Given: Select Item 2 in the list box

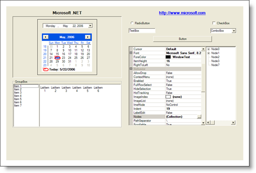Looking at the screenshot, I should [x=26, y=89].
